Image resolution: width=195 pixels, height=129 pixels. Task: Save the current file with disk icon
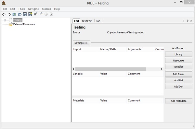coord(25,14)
